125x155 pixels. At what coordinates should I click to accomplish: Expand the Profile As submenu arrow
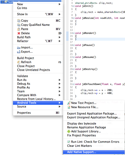[x=60, y=87]
